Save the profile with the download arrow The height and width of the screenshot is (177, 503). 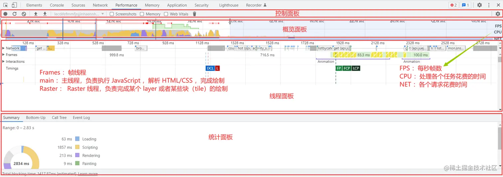click(45, 14)
